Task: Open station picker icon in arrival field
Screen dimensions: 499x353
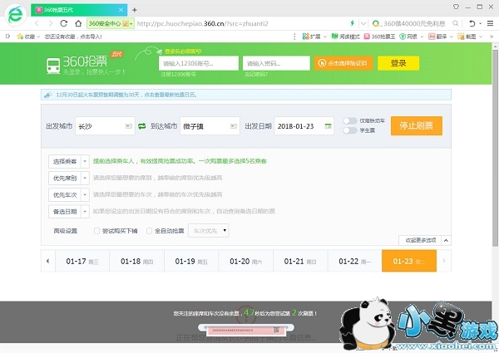Action: click(233, 126)
